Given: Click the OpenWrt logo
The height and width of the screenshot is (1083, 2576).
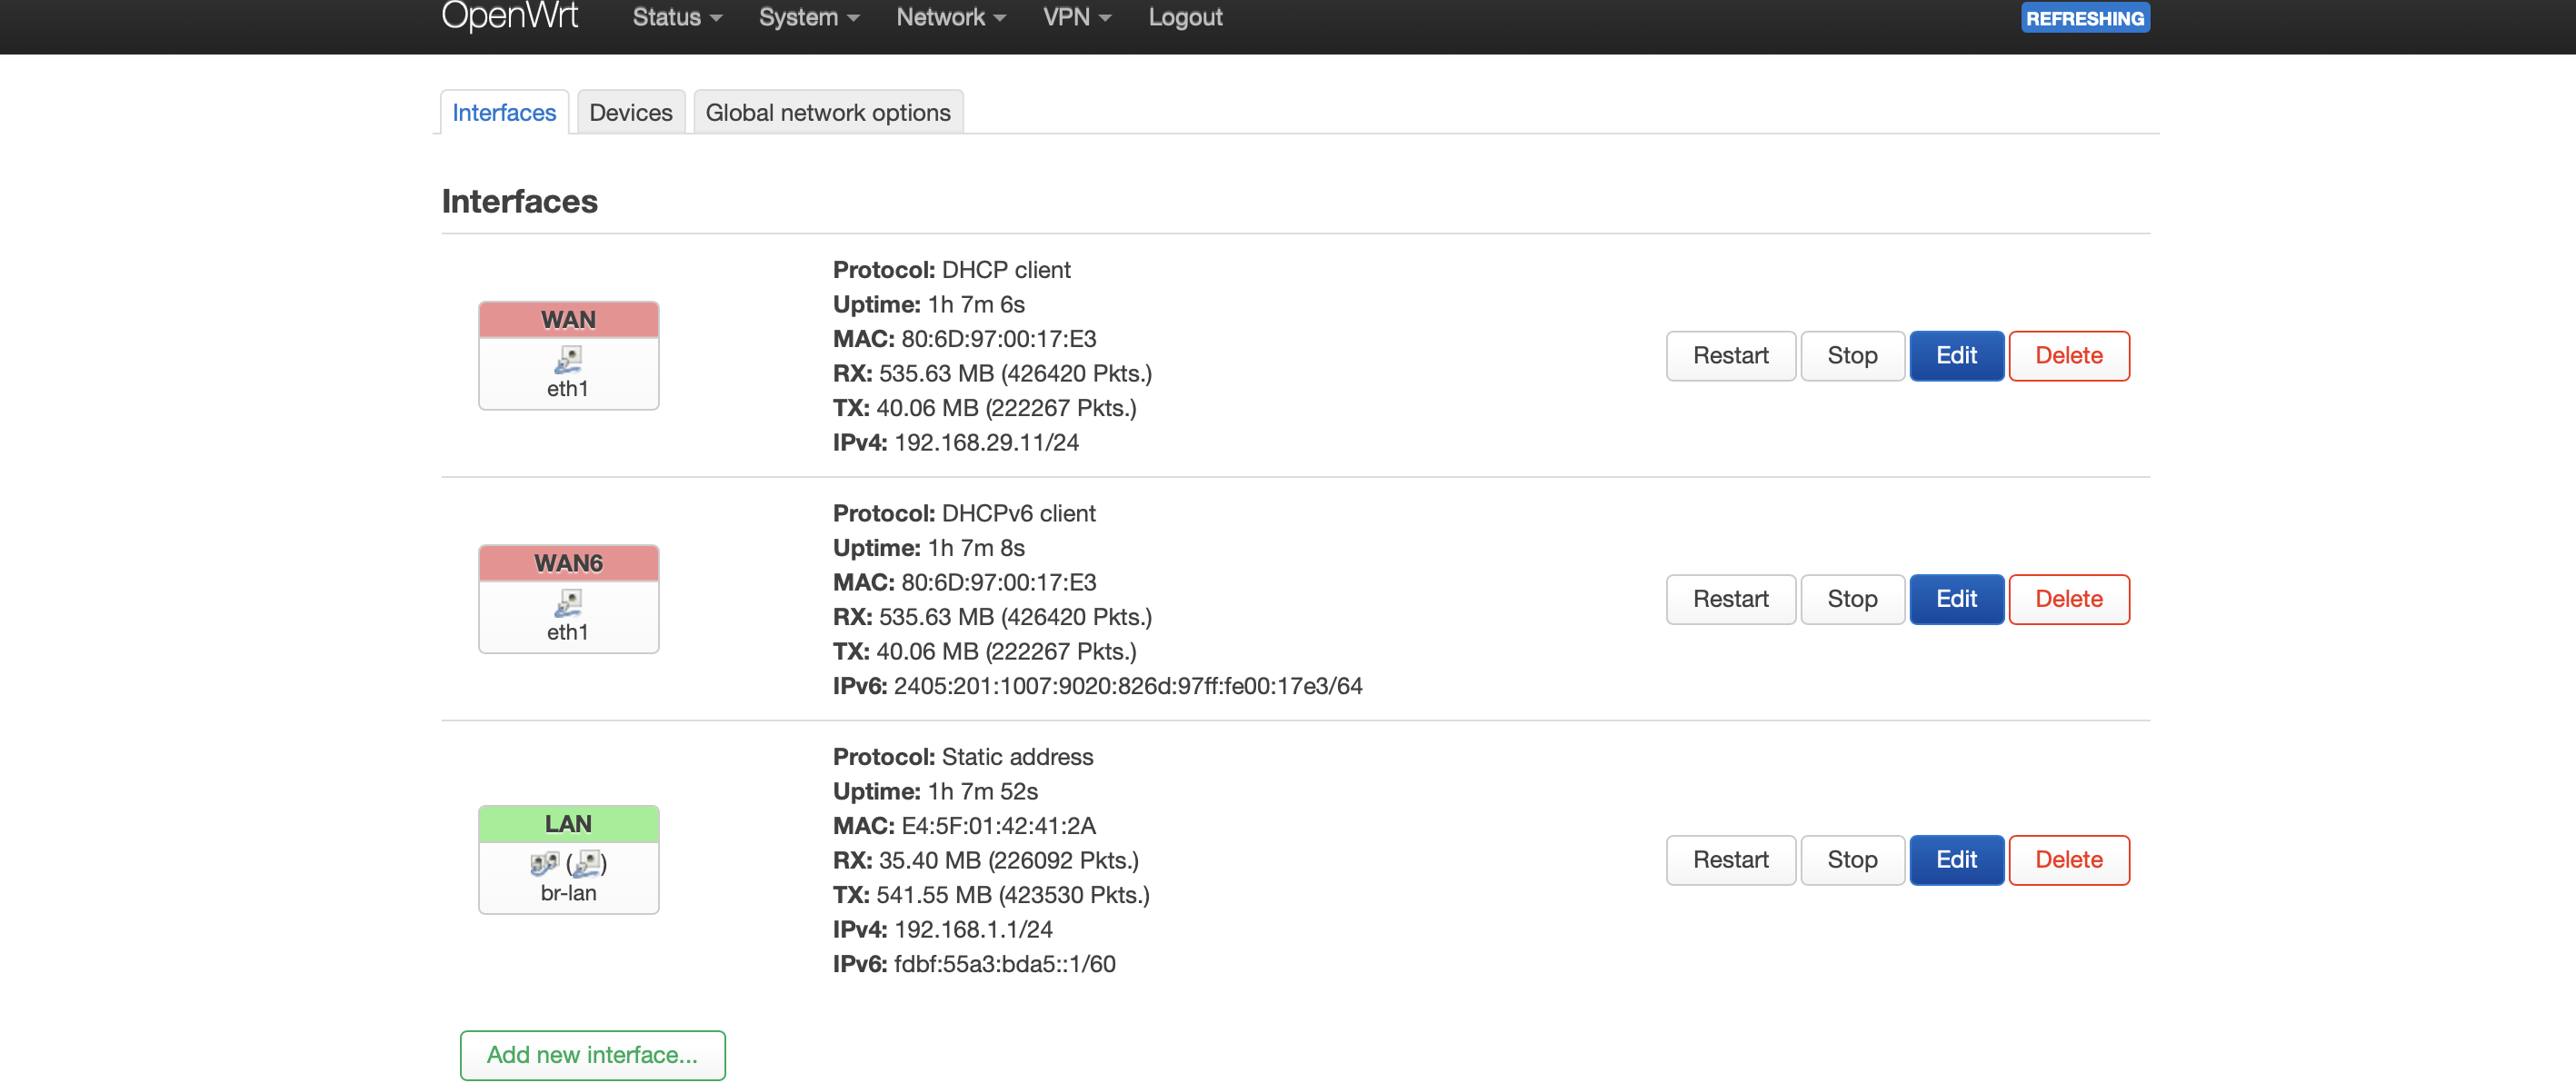Looking at the screenshot, I should (509, 17).
